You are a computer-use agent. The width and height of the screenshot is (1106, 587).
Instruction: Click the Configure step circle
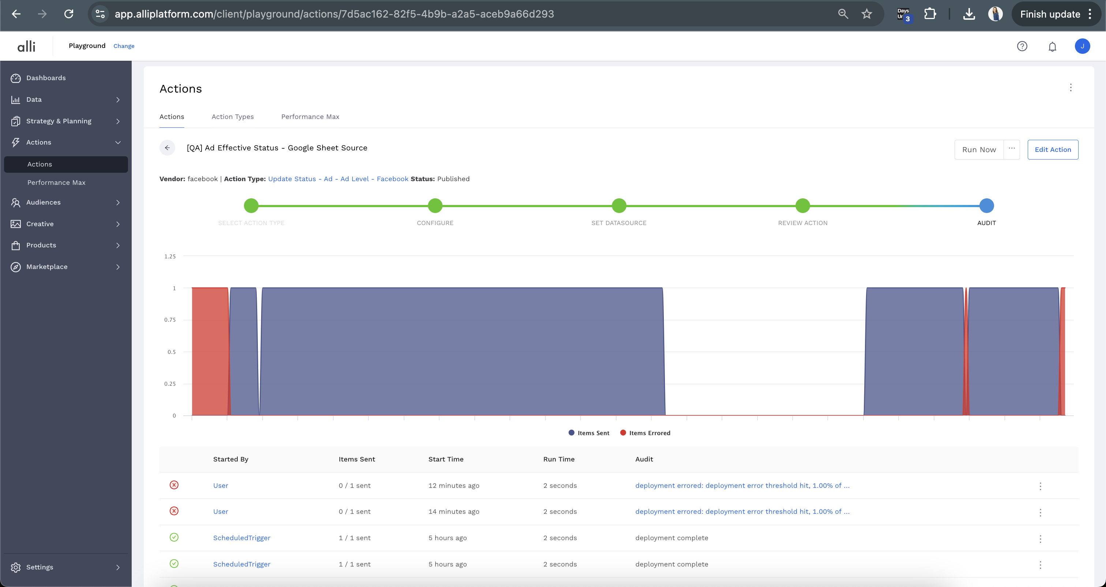tap(435, 206)
